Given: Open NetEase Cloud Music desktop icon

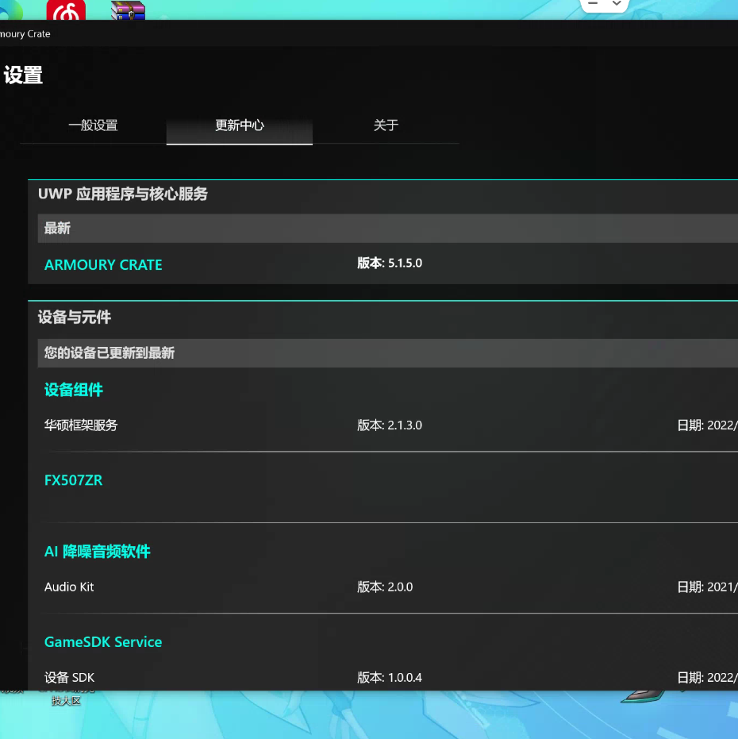Looking at the screenshot, I should 66,10.
